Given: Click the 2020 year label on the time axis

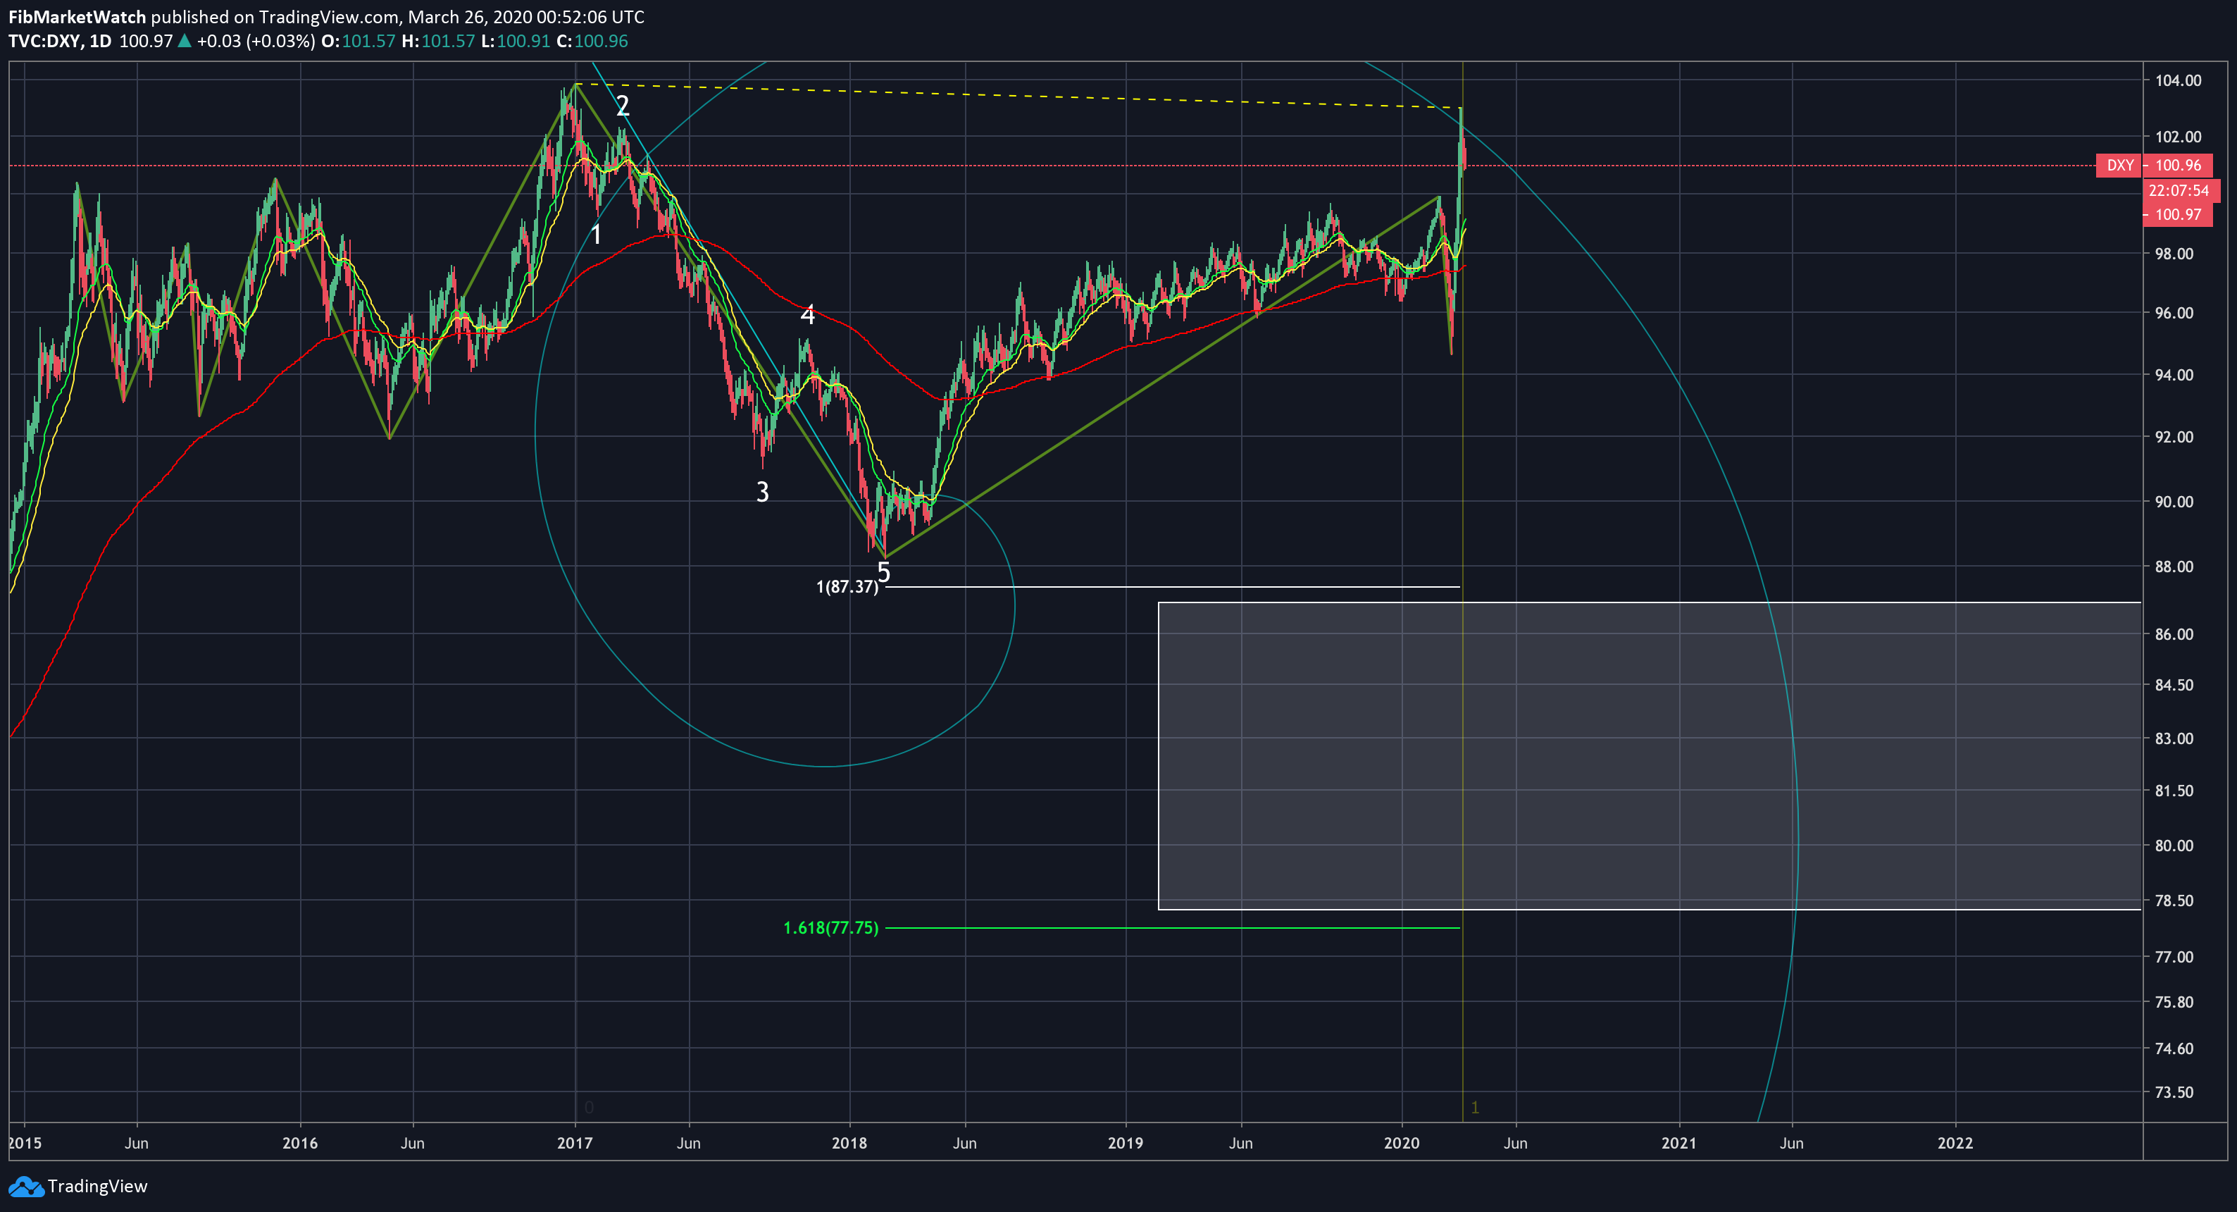Looking at the screenshot, I should pyautogui.click(x=1402, y=1142).
